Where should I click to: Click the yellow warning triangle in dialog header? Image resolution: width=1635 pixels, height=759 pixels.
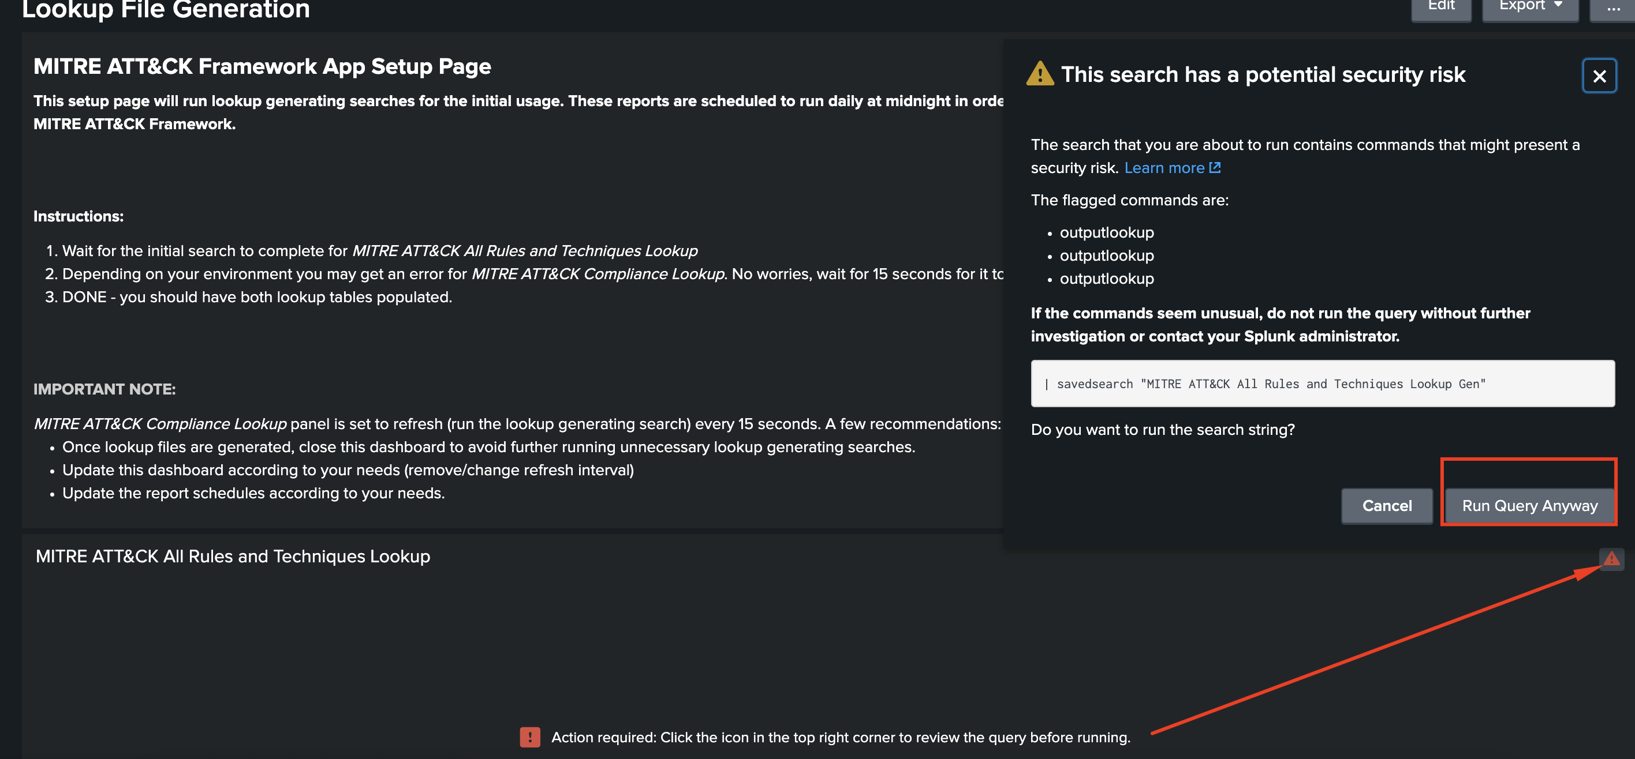click(1039, 74)
